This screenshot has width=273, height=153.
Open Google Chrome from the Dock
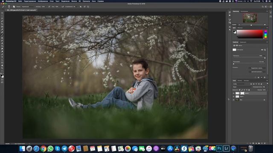coord(44,148)
